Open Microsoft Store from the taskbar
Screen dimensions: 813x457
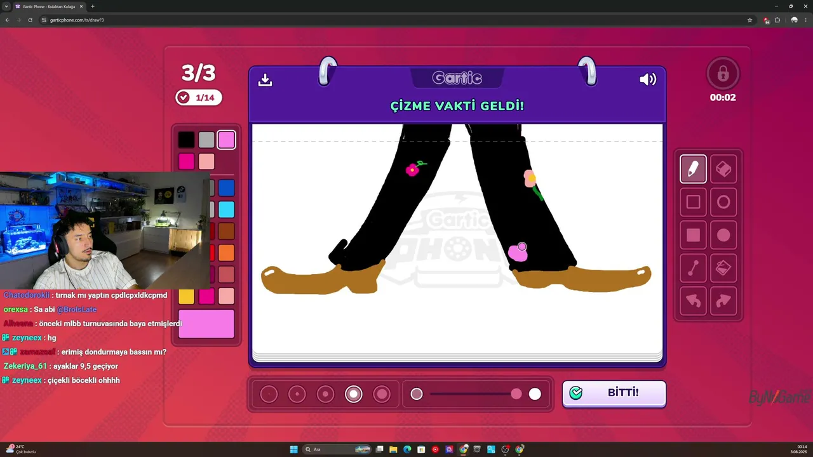click(421, 449)
